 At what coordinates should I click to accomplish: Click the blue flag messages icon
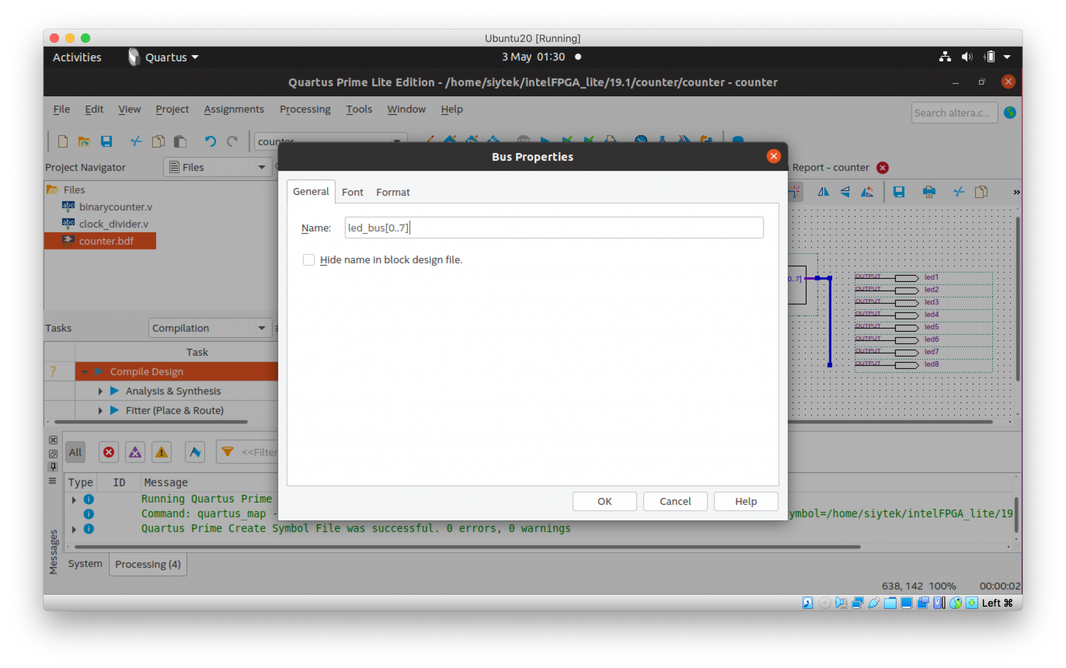(195, 452)
